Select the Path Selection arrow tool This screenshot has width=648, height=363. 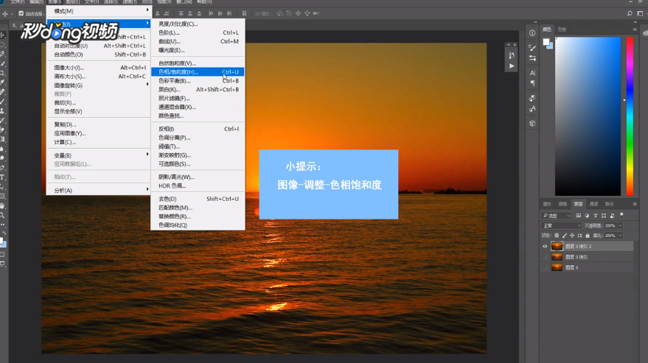(x=2, y=187)
